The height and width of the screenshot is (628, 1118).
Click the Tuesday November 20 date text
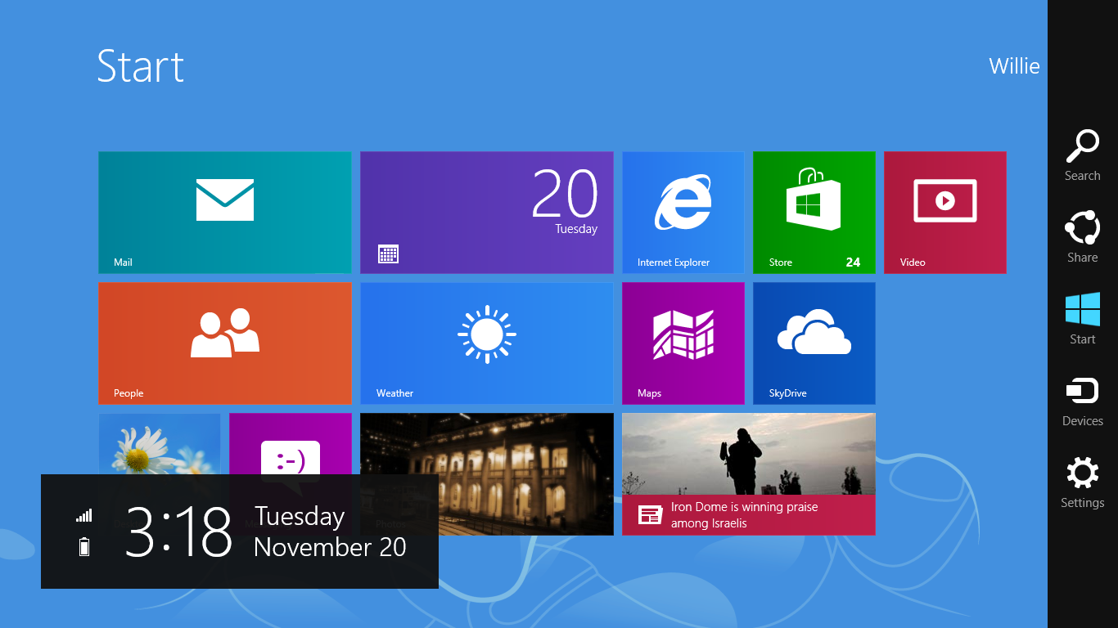(330, 532)
